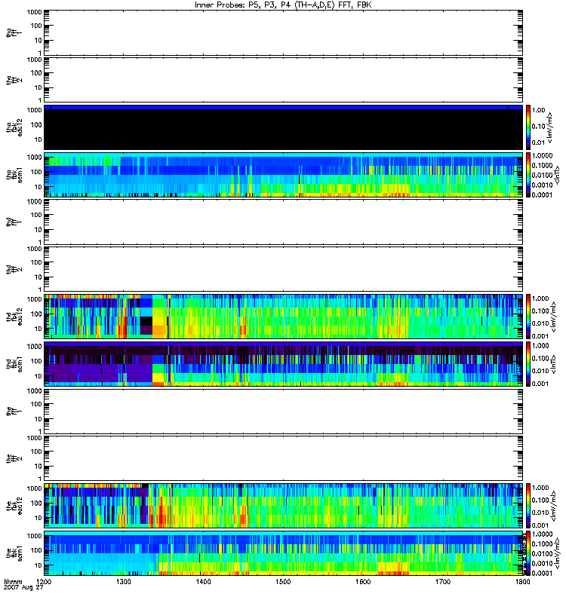Click the the fbk scm1 spectrogram panel
This screenshot has width=566, height=603.
pos(283,553)
